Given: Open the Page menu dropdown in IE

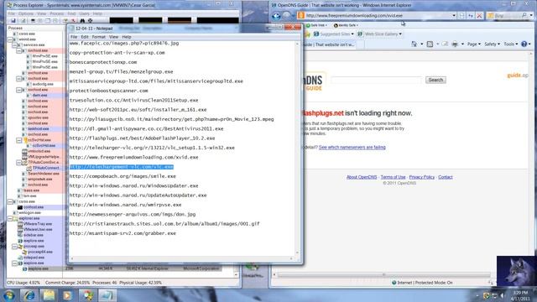Looking at the screenshot, I should pos(473,44).
